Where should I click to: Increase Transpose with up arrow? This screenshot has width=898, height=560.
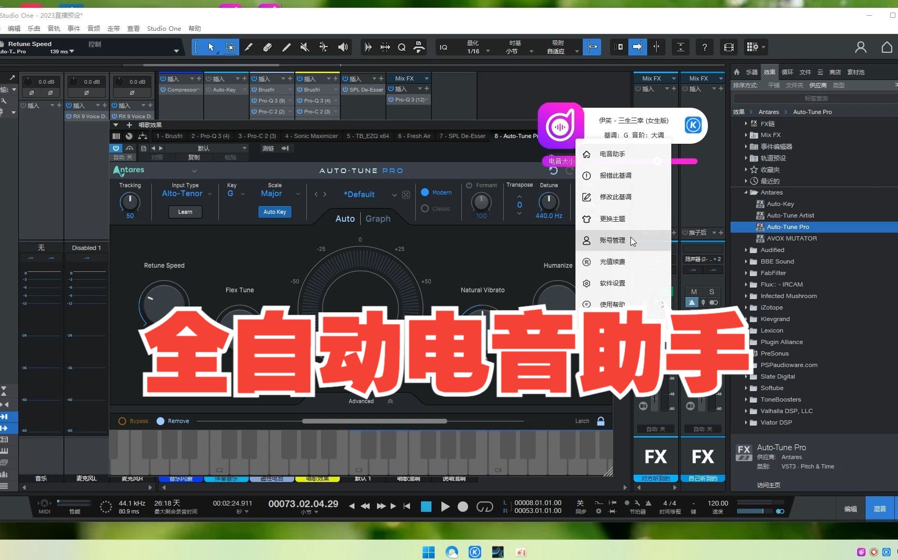click(x=519, y=197)
